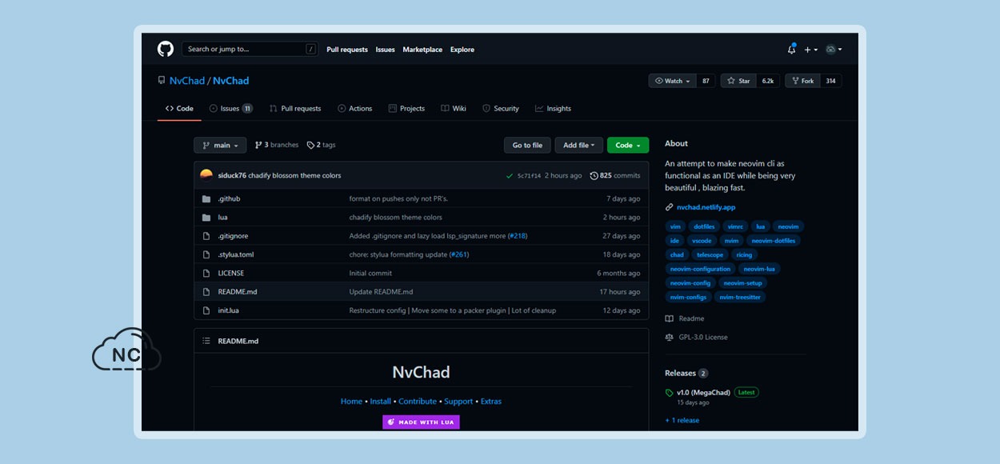Click Marketplace in the top header
Screen dimensions: 1000x464
[422, 50]
